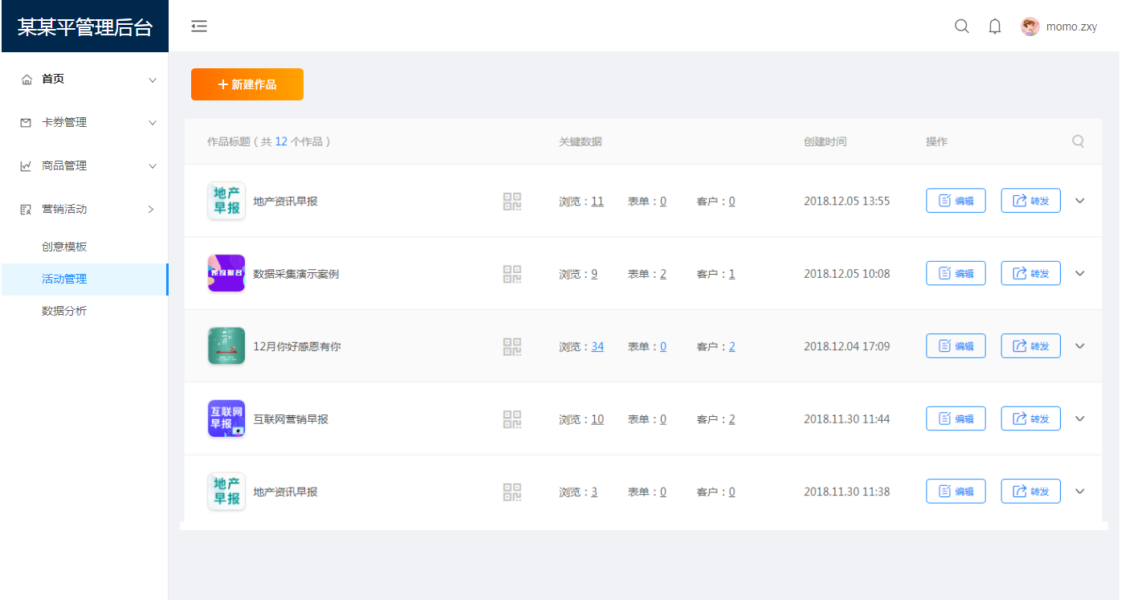Open thumbnail of 数据采集演示案例
The width and height of the screenshot is (1121, 600).
click(226, 273)
